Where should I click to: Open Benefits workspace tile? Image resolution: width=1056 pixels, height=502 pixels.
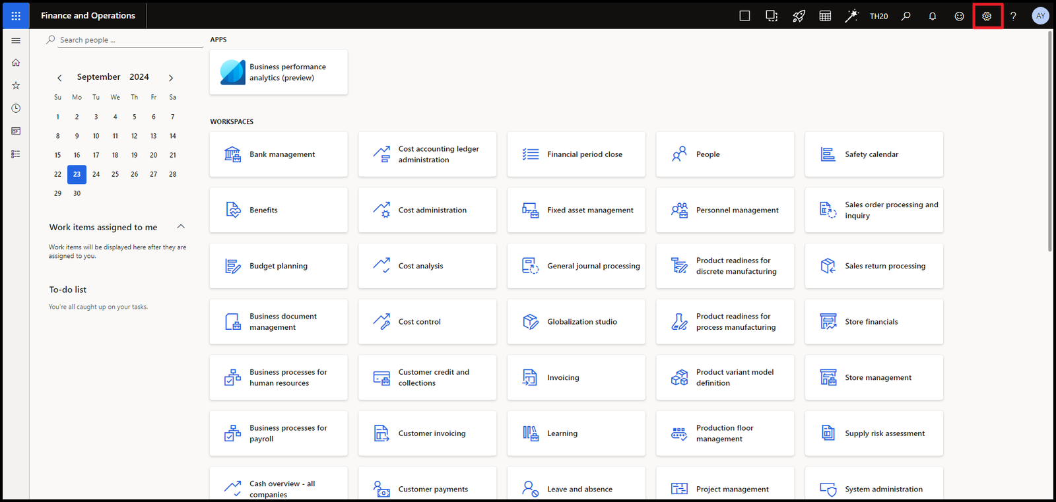click(279, 210)
